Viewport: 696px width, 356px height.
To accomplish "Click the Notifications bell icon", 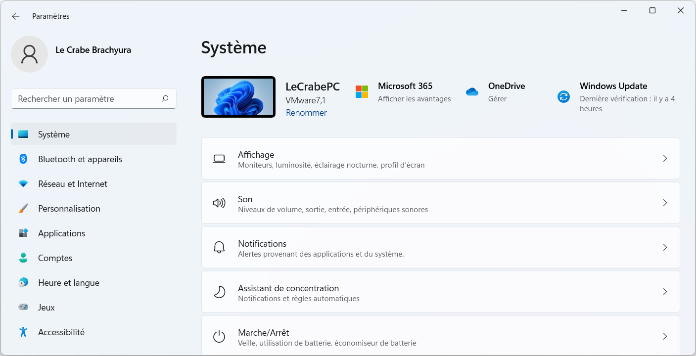I will click(x=219, y=247).
